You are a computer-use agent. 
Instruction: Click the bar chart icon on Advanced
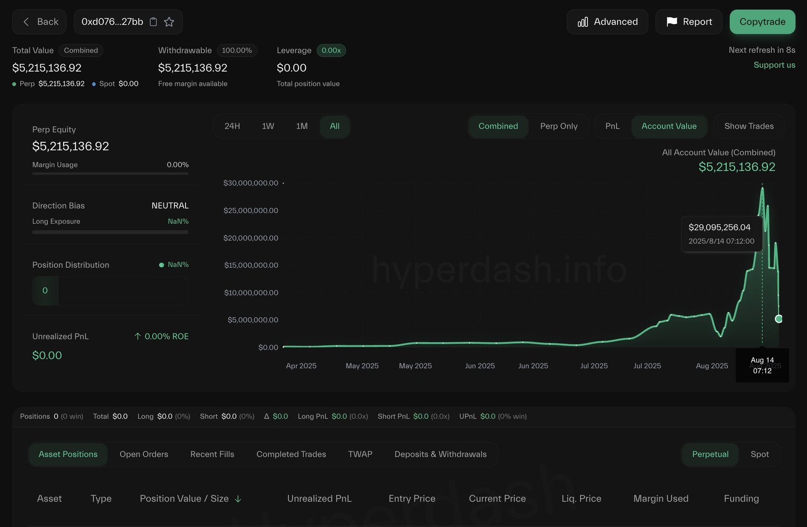coord(583,22)
